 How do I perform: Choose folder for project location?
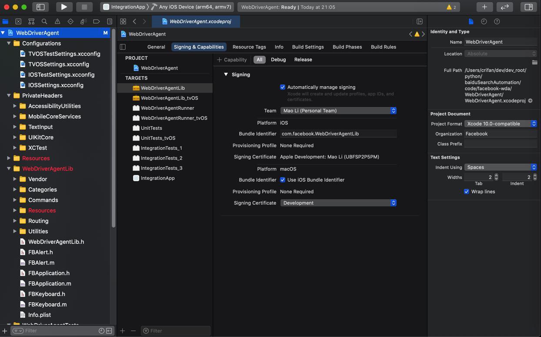534,63
